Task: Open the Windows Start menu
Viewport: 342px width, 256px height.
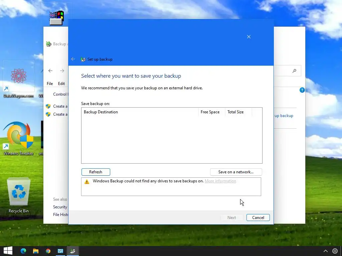Action: pyautogui.click(x=8, y=251)
